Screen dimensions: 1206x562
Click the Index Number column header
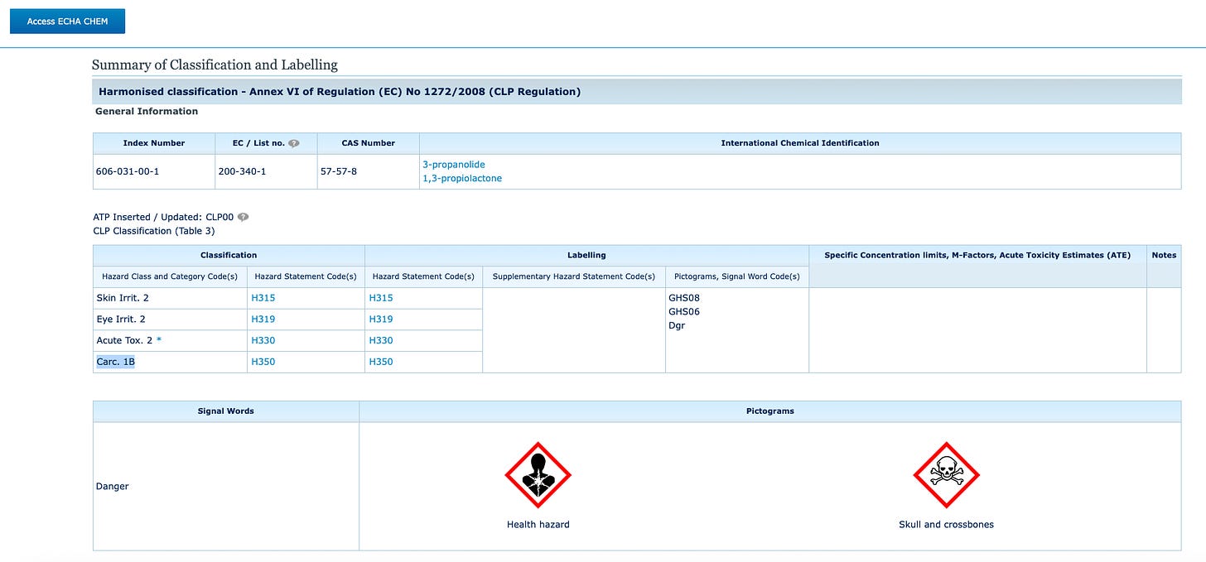pyautogui.click(x=154, y=143)
